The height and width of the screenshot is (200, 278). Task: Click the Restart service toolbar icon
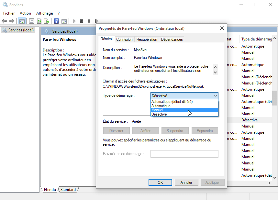tap(96, 21)
